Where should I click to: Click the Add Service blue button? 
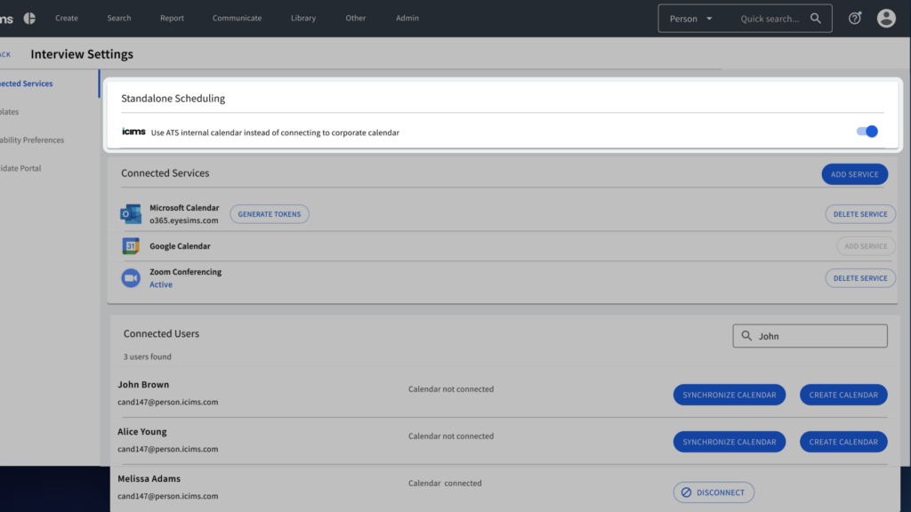(854, 174)
